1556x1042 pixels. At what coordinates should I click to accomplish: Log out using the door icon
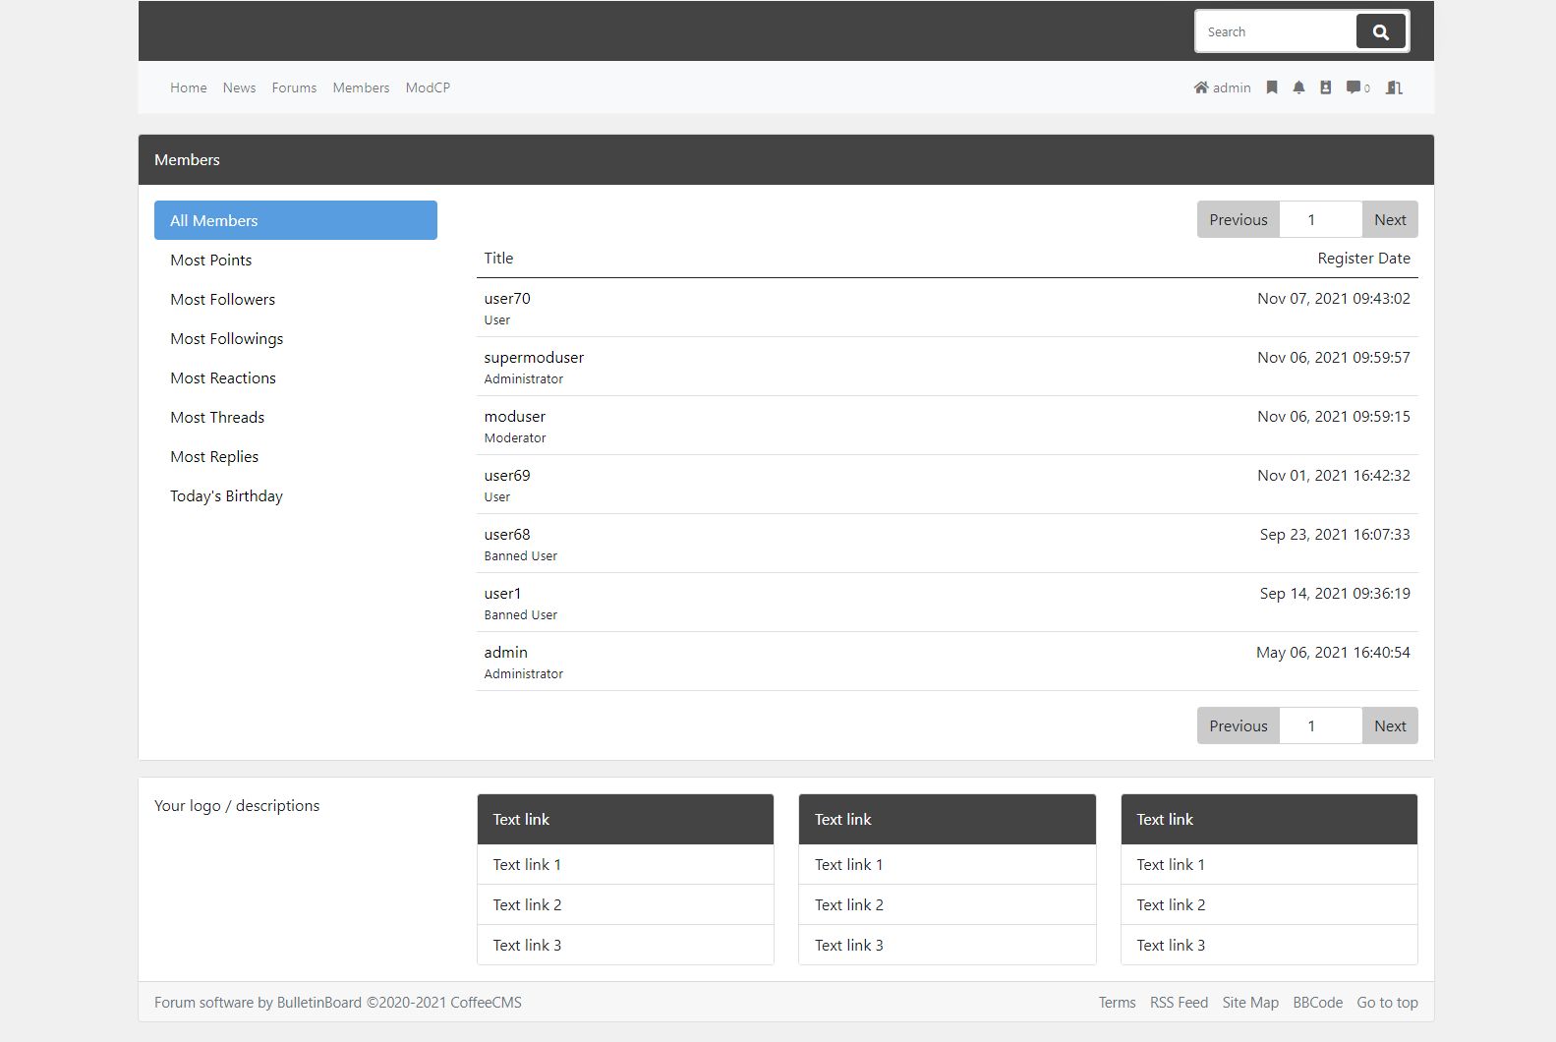[x=1394, y=87]
